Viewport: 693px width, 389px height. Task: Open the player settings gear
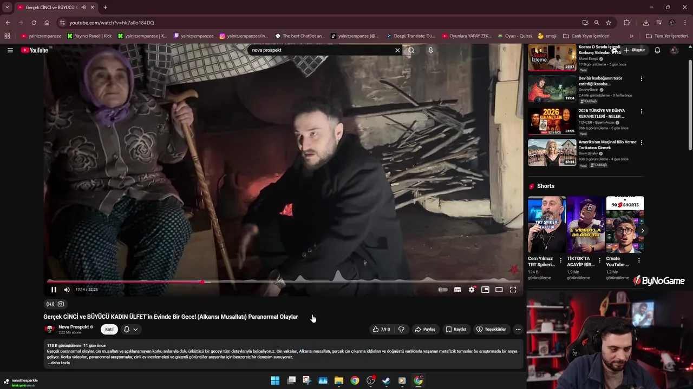[472, 290]
